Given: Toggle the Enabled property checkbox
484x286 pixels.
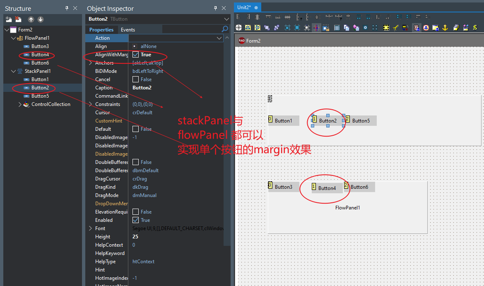Looking at the screenshot, I should coord(136,220).
